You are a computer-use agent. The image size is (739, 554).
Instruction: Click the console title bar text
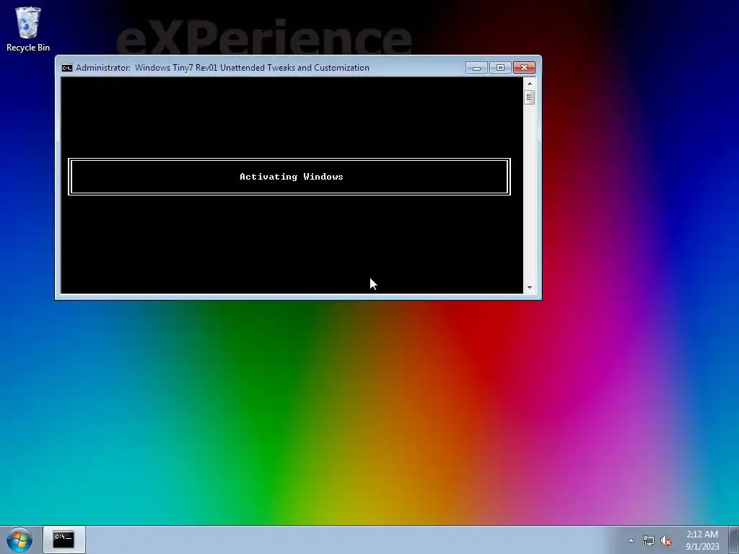222,68
